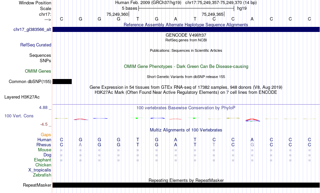Select the Rhesus species label

pos(44,145)
